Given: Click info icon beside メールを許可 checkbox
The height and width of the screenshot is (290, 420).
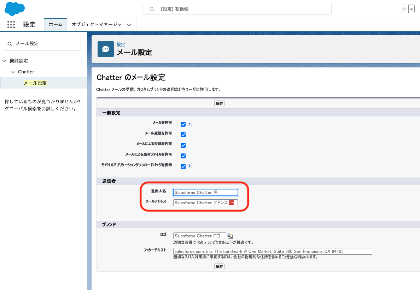Looking at the screenshot, I should pos(189,123).
